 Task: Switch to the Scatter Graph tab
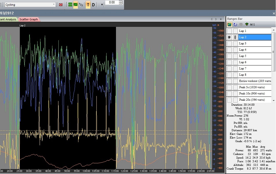pos(29,19)
